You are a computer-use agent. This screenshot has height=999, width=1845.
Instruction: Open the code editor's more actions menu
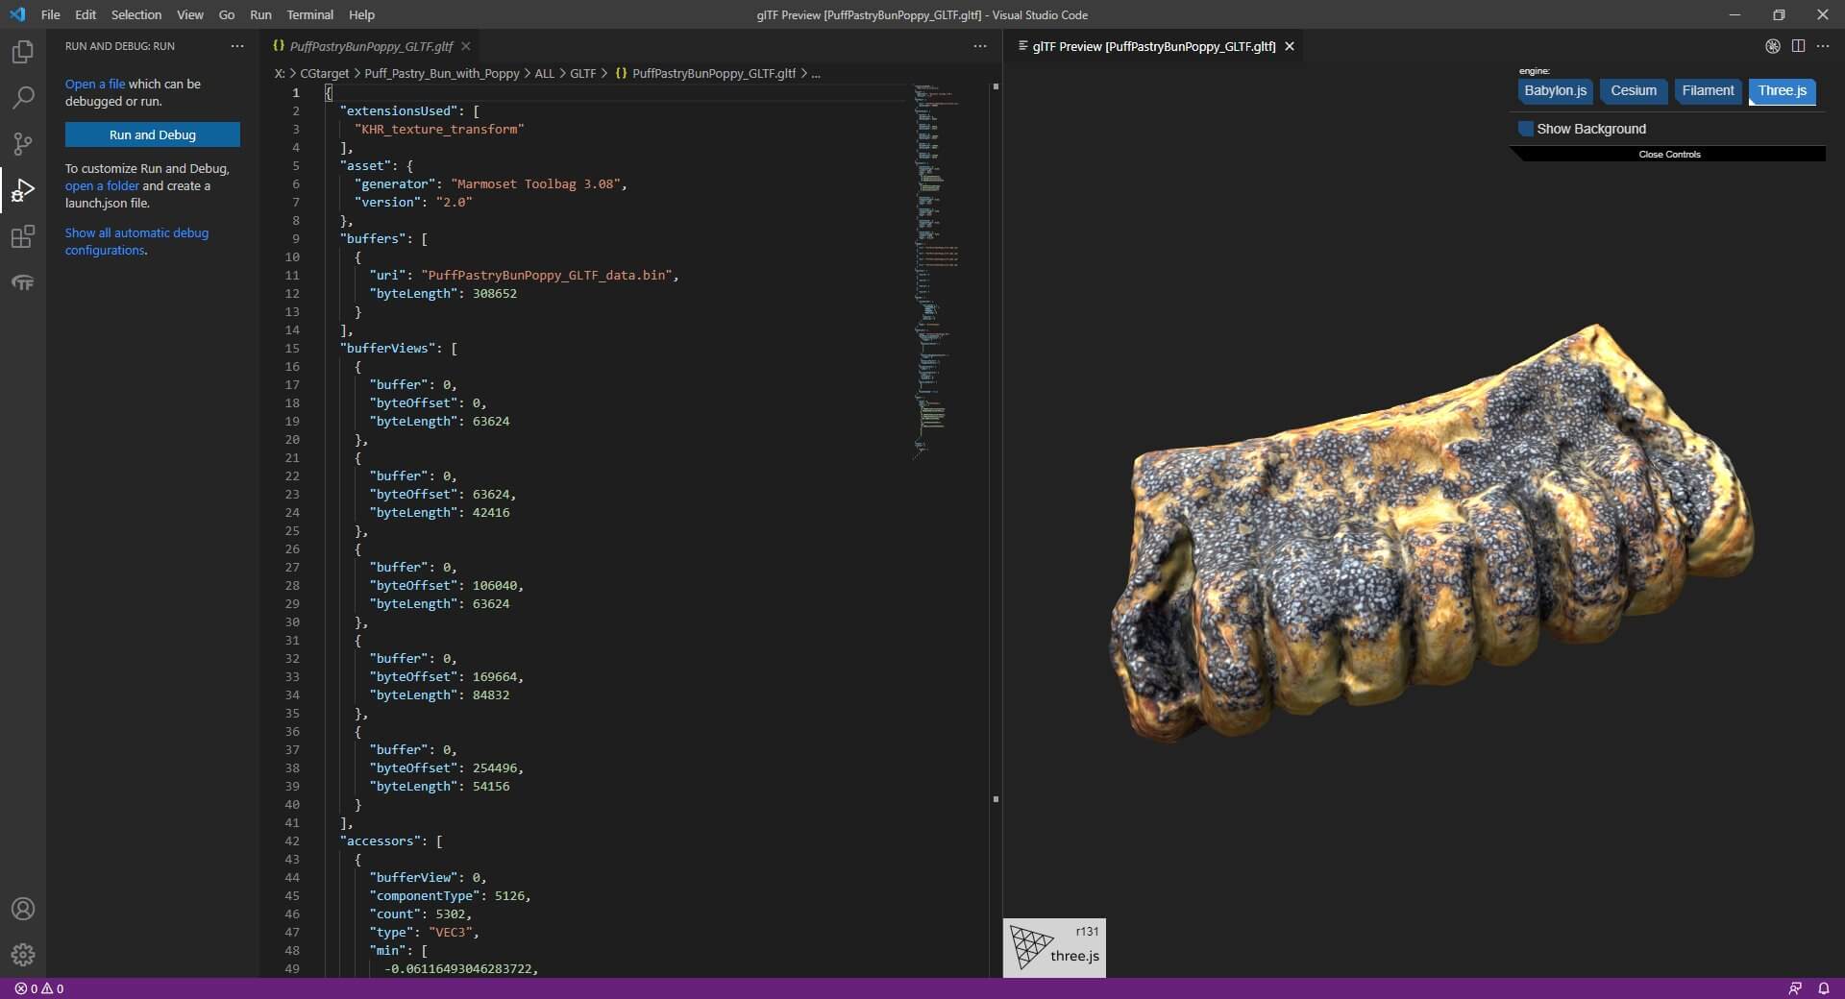point(979,46)
